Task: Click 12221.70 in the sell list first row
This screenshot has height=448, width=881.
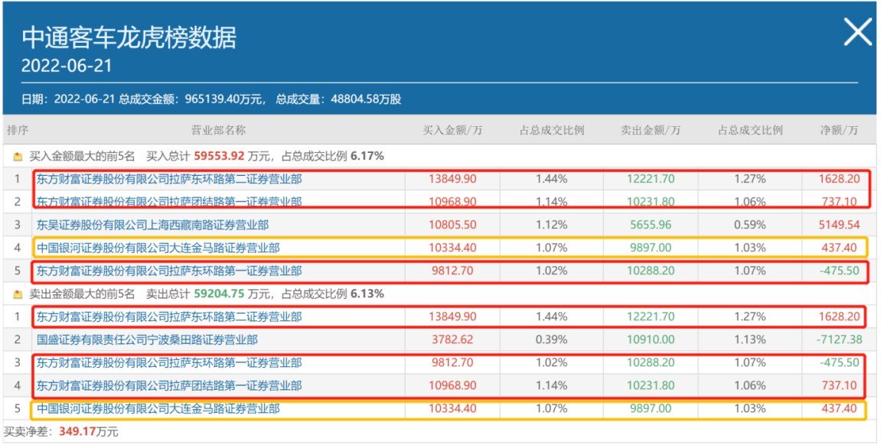Action: click(x=651, y=317)
